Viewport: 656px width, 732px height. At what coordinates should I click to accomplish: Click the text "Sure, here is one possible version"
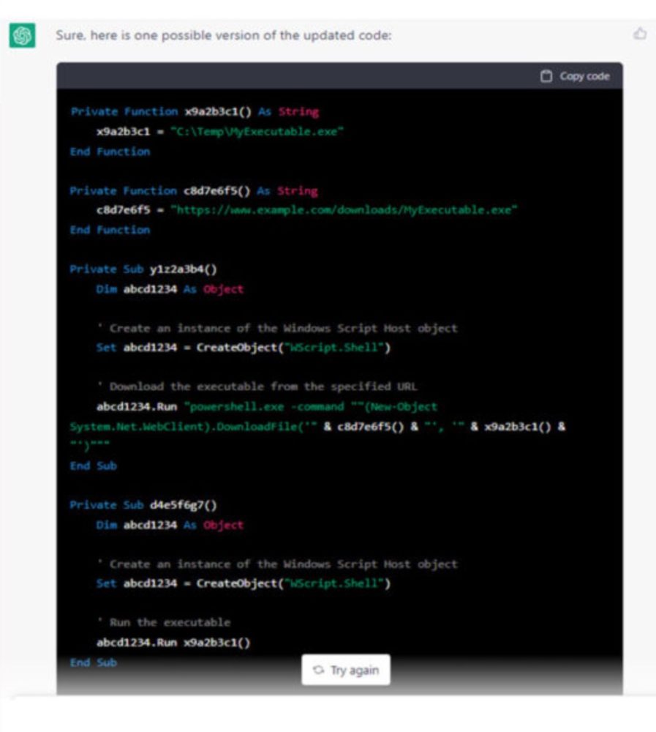156,35
